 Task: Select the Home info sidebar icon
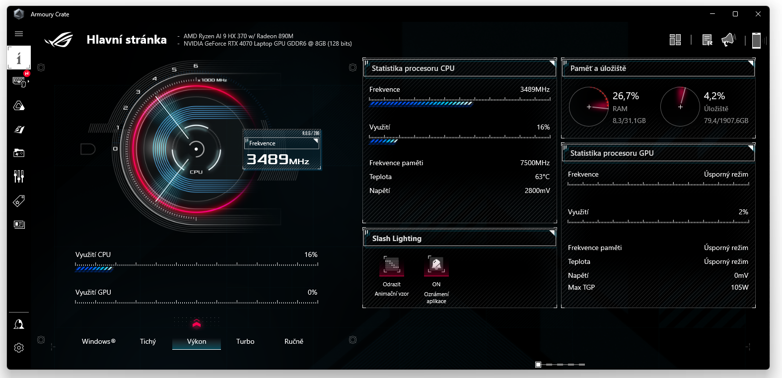coord(19,58)
